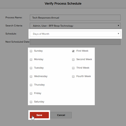
Task: Click the Process Name input field
Action: pos(75,17)
